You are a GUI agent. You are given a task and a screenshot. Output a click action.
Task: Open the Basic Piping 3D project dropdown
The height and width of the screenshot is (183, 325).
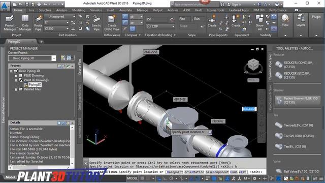(32, 58)
